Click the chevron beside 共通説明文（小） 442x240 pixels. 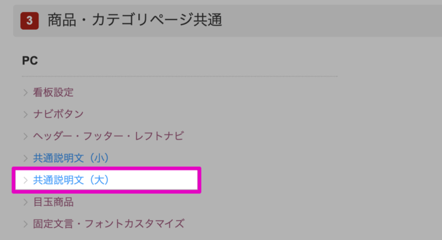25,159
